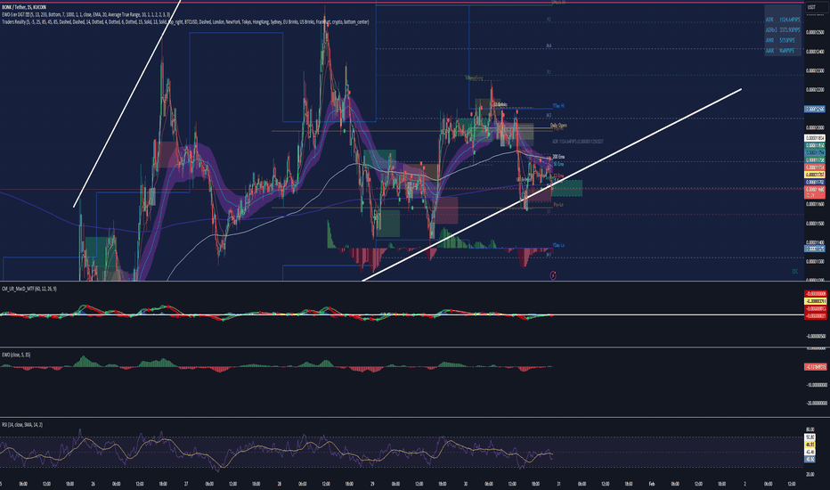Click the CM_Ult_MacD_MTF indicator label
Screen dimensions: 830x490
[x=29, y=289]
